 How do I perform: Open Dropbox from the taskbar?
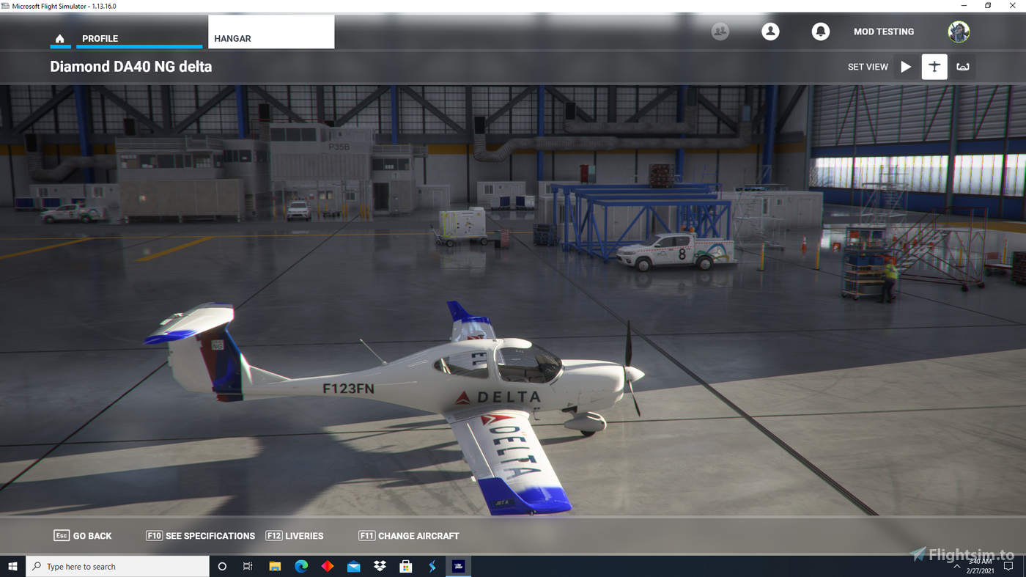pos(380,566)
